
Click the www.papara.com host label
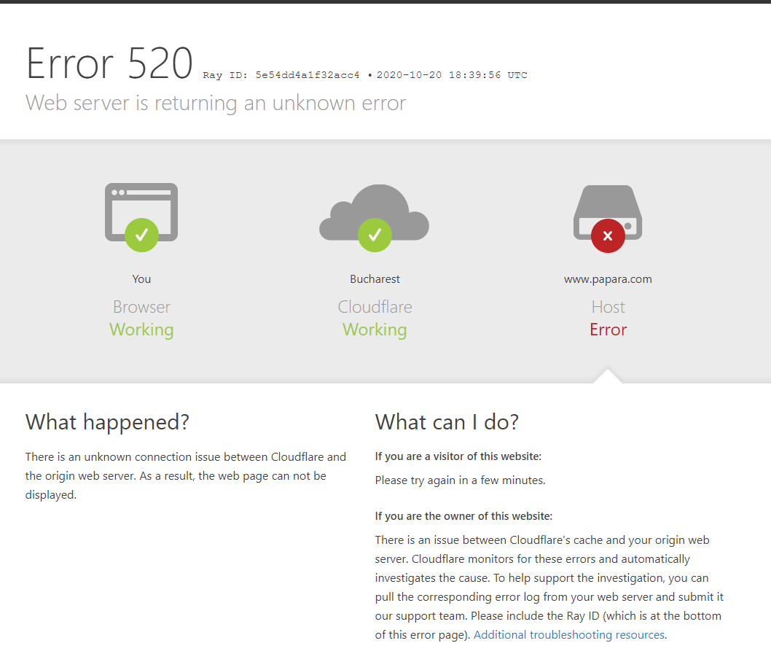608,279
